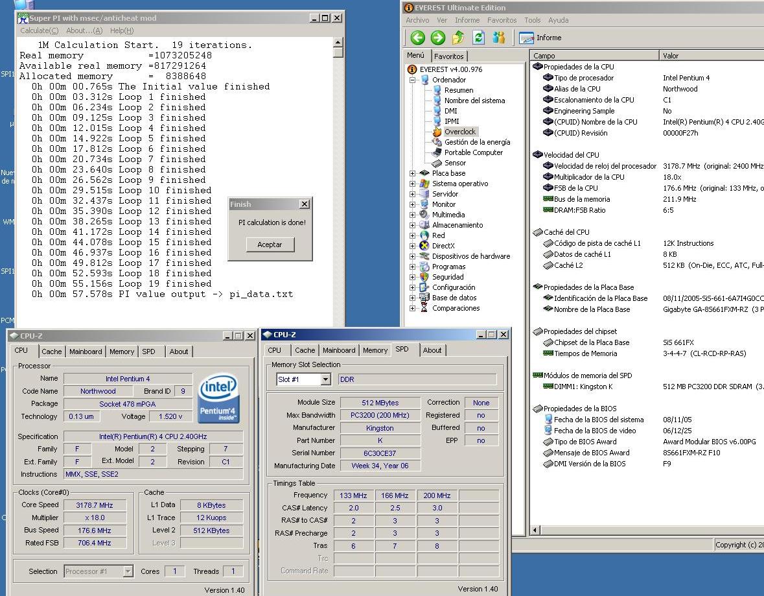Screen dimensions: 764x596
Task: Click the Campo column header in EVEREST
Action: (x=594, y=56)
